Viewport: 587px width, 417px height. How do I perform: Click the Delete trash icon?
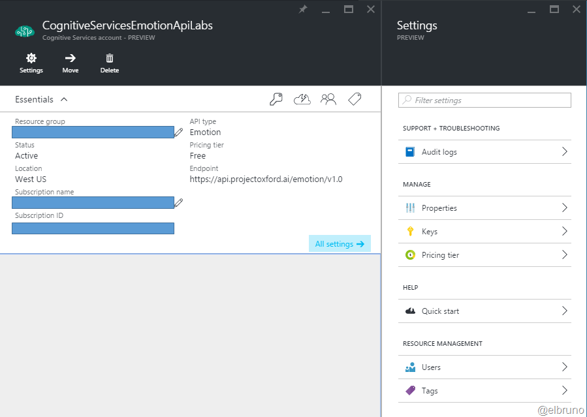tap(110, 59)
